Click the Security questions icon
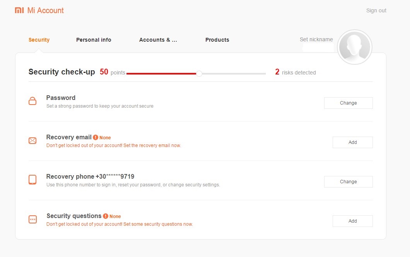410x257 pixels. [32, 220]
